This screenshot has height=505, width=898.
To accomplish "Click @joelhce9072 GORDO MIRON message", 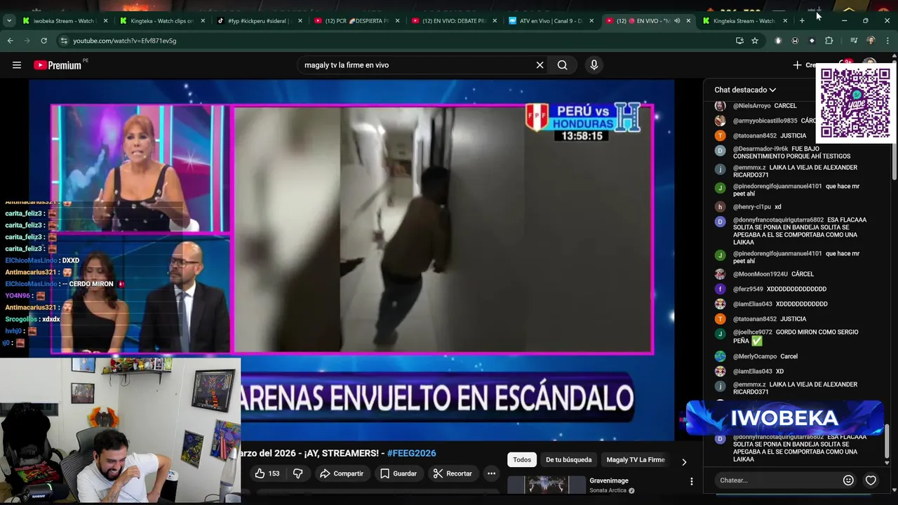I will point(796,336).
